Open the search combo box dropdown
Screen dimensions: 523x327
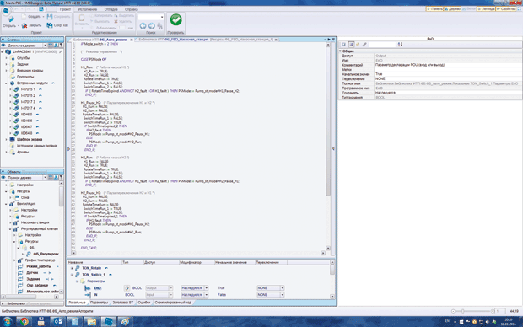pyautogui.click(x=162, y=17)
